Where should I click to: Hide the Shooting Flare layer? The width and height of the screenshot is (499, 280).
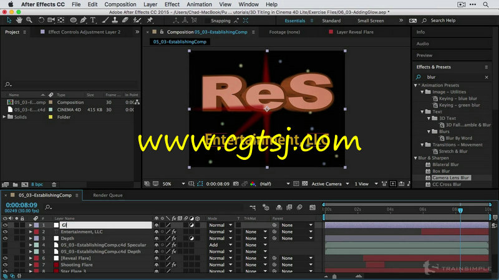(5, 265)
